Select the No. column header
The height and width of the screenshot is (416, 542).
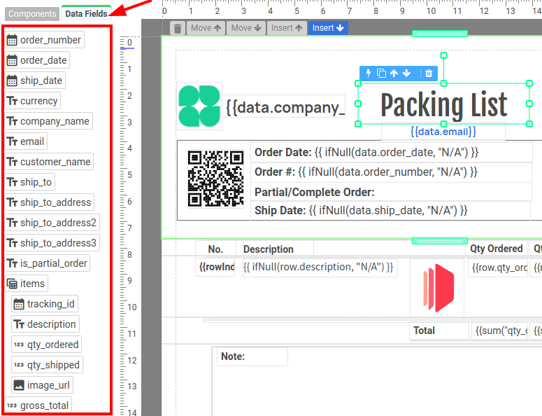pyautogui.click(x=215, y=249)
